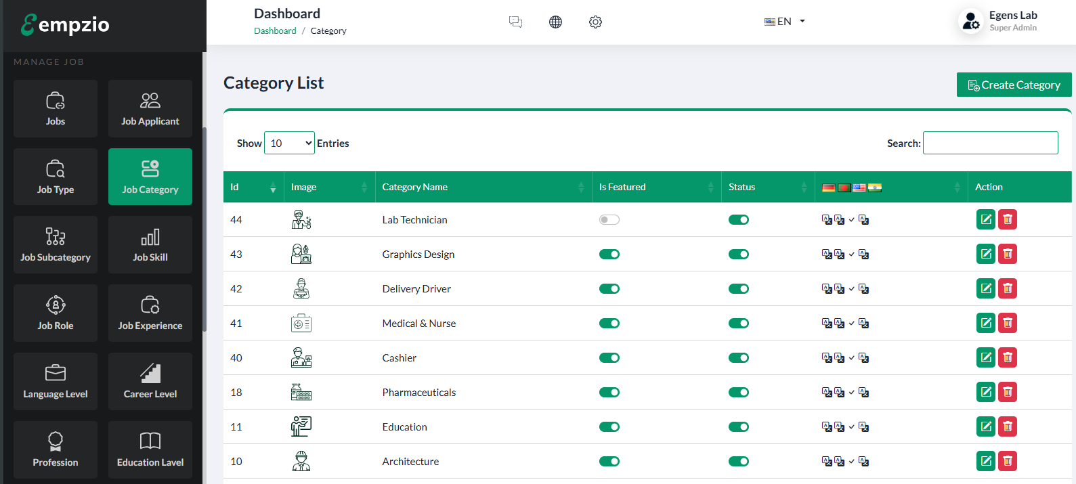
Task: Click edit icon for Cashier row
Action: tap(985, 357)
